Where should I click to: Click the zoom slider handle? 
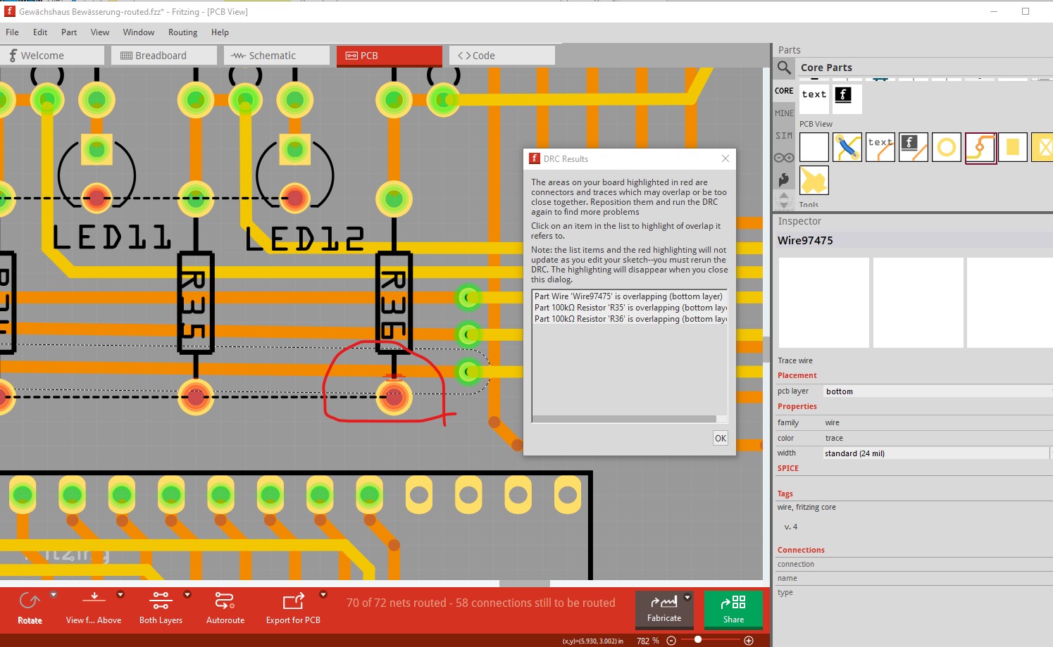(698, 639)
